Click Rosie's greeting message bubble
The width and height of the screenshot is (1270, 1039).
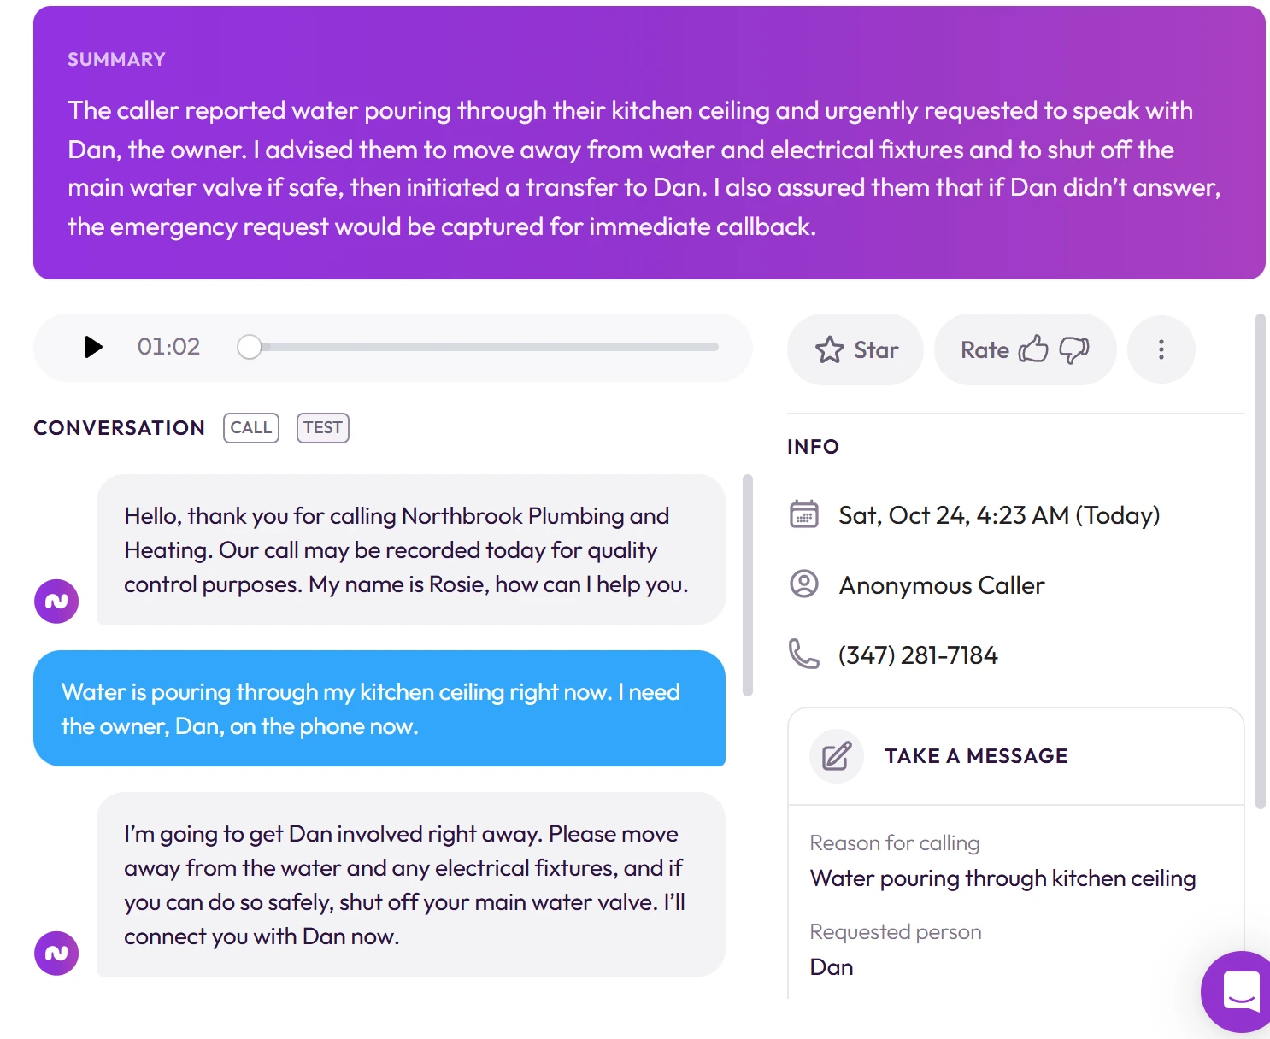click(411, 549)
